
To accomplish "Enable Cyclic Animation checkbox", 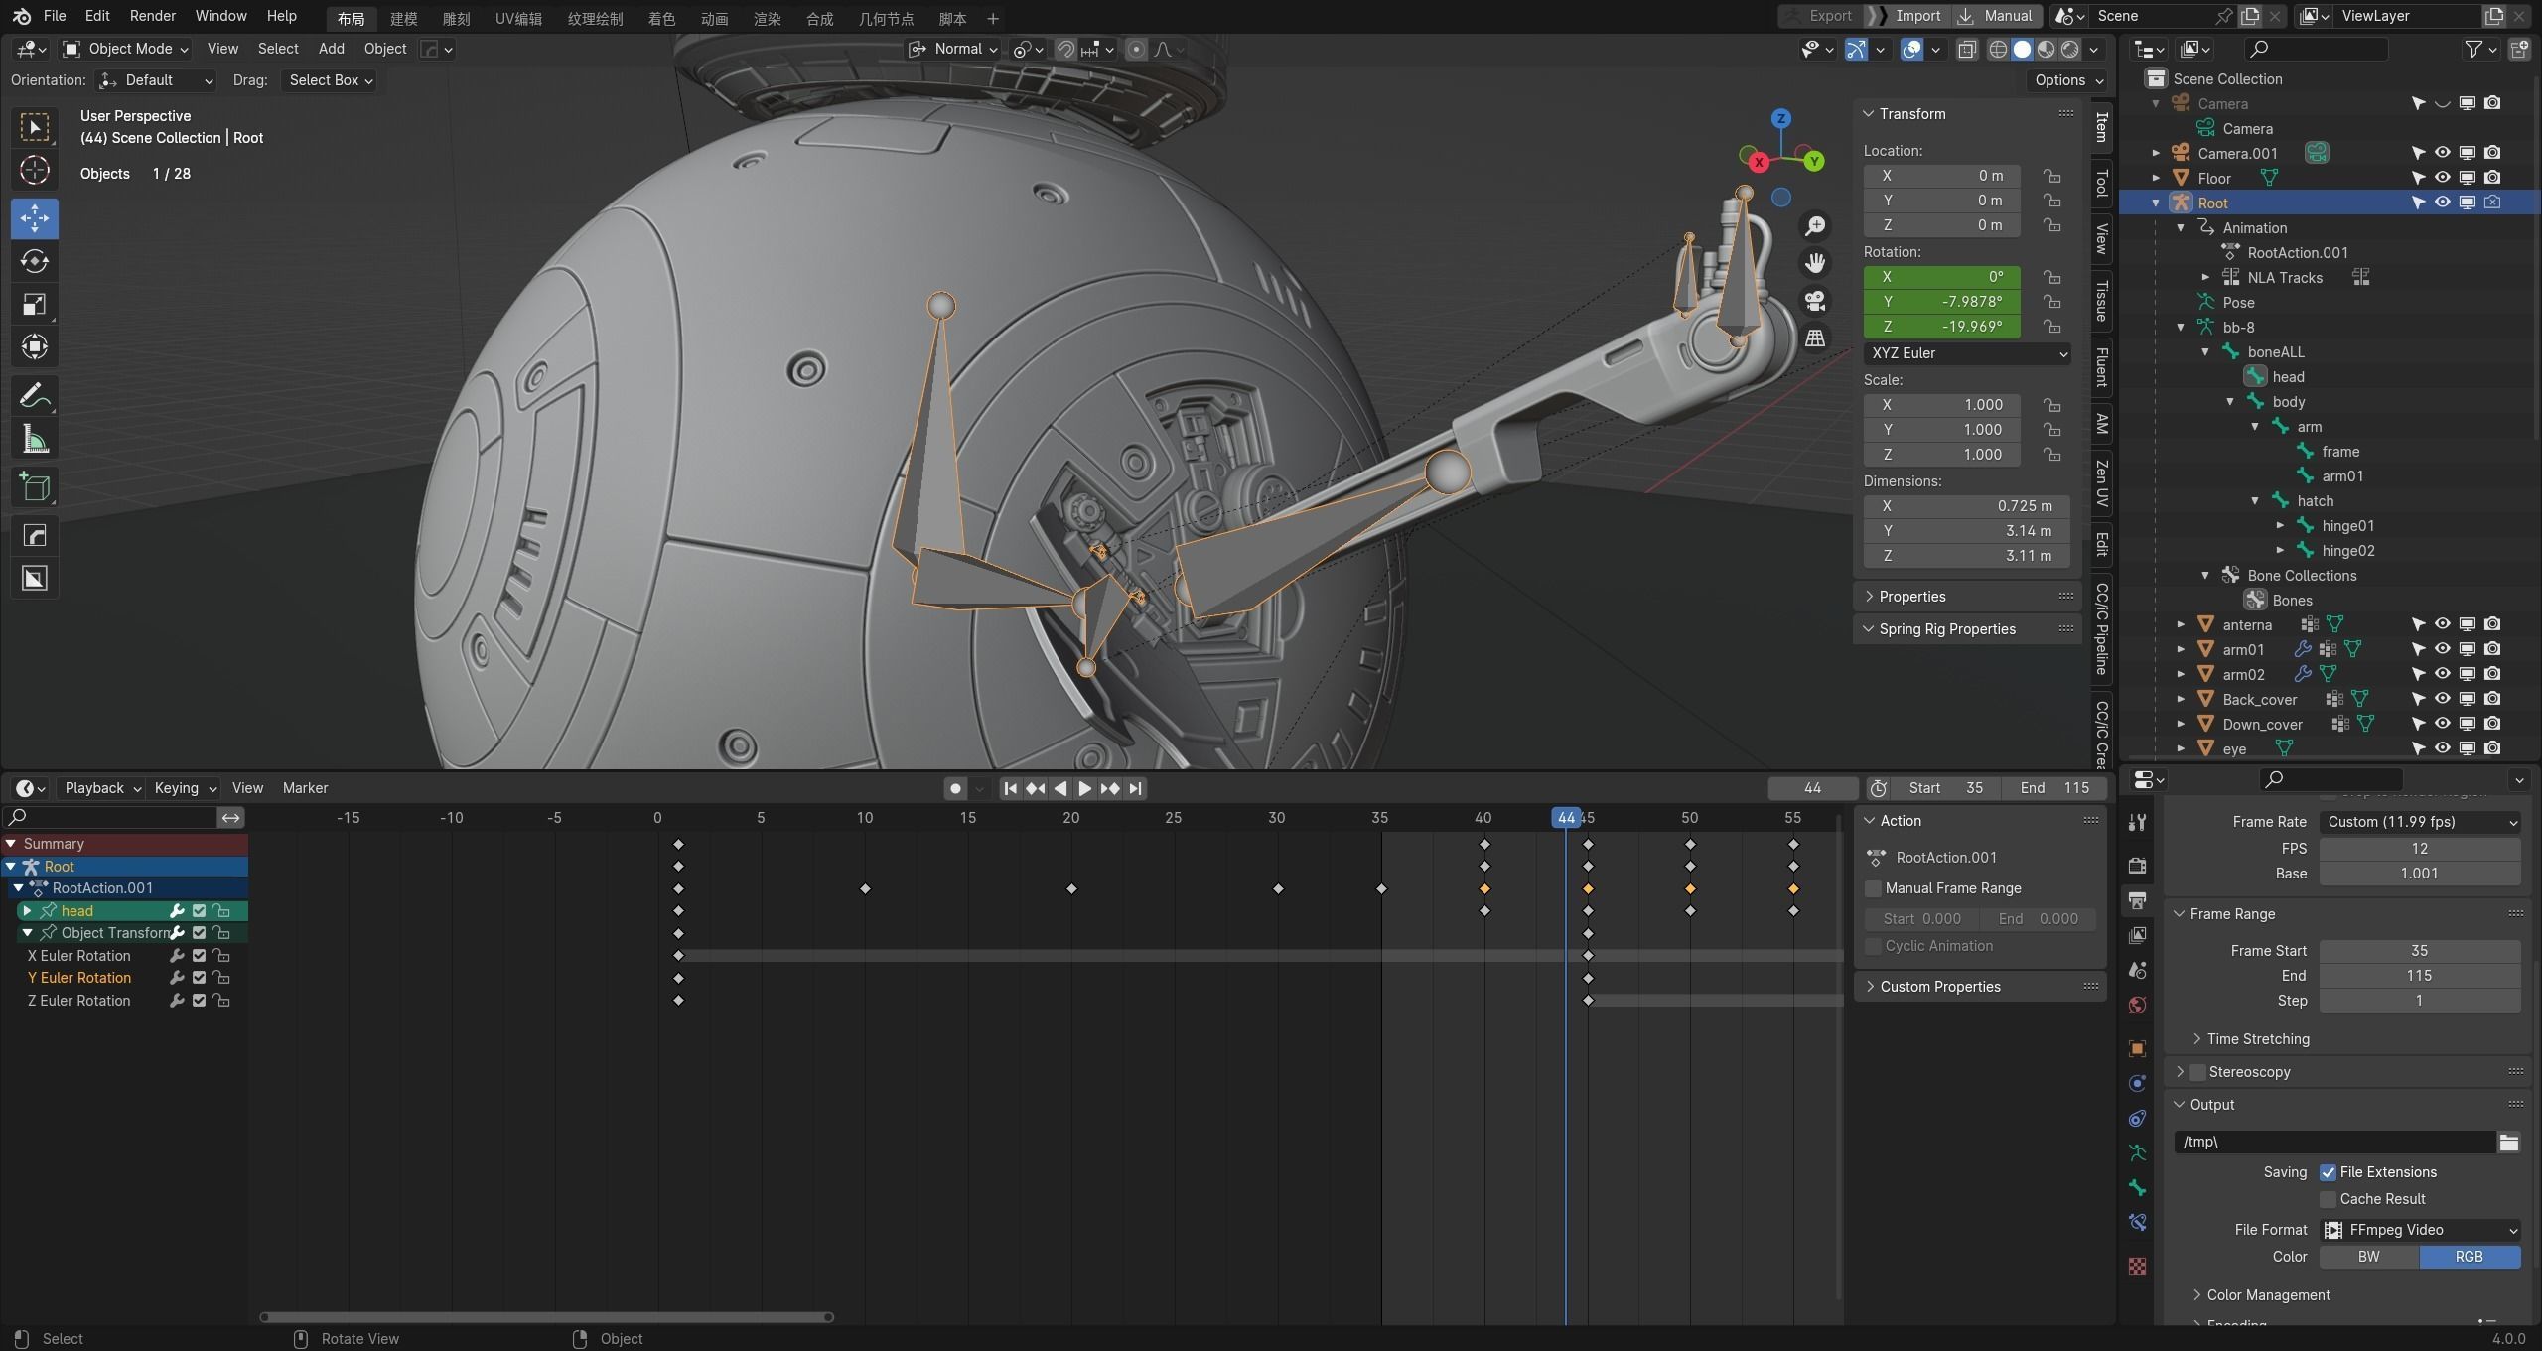I will 1874,946.
